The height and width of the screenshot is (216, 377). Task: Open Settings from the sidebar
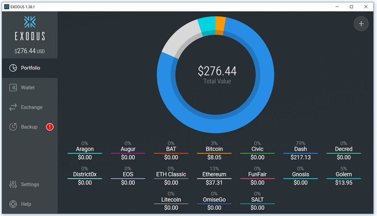click(30, 184)
